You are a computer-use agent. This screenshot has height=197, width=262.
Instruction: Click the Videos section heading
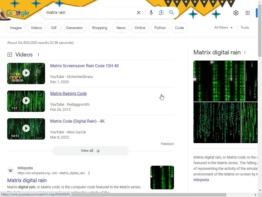pyautogui.click(x=24, y=55)
